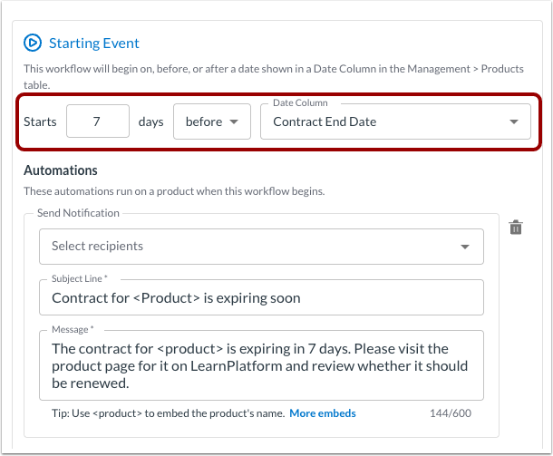The image size is (553, 456).
Task: Click the arrow beside the "before" selector
Action: (x=235, y=121)
